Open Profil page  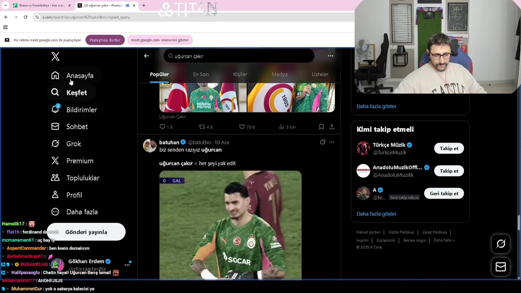click(x=66, y=195)
